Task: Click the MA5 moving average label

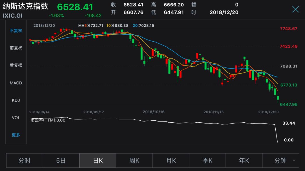Action: 91,26
